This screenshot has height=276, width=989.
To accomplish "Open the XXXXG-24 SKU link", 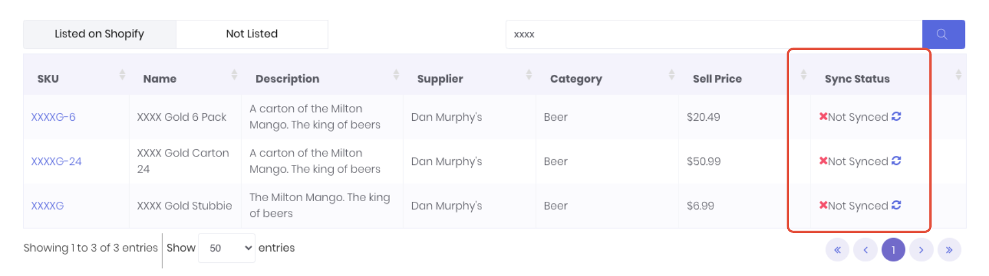I will [56, 162].
